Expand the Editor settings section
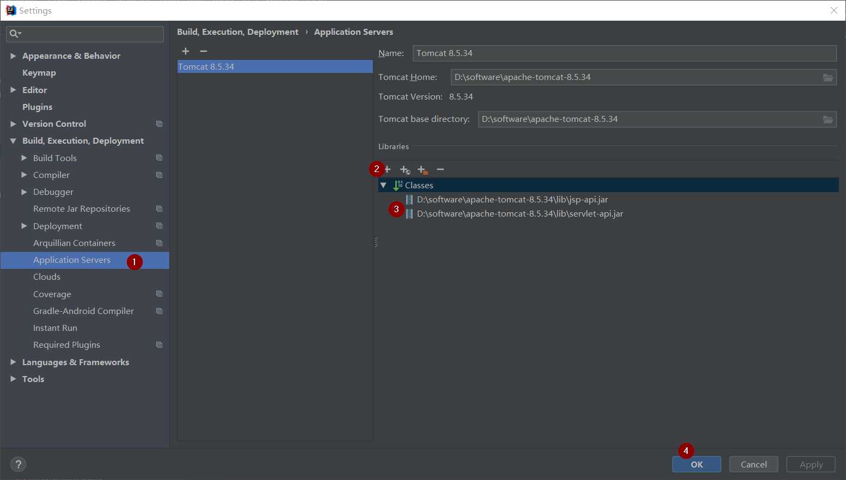Screen dimensions: 846x480 pyautogui.click(x=13, y=90)
